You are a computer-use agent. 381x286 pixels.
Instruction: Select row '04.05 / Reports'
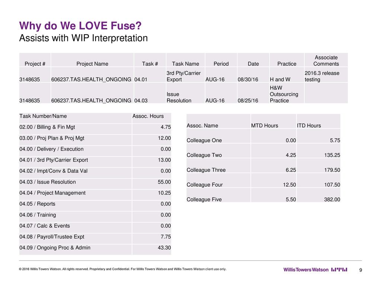coord(95,206)
